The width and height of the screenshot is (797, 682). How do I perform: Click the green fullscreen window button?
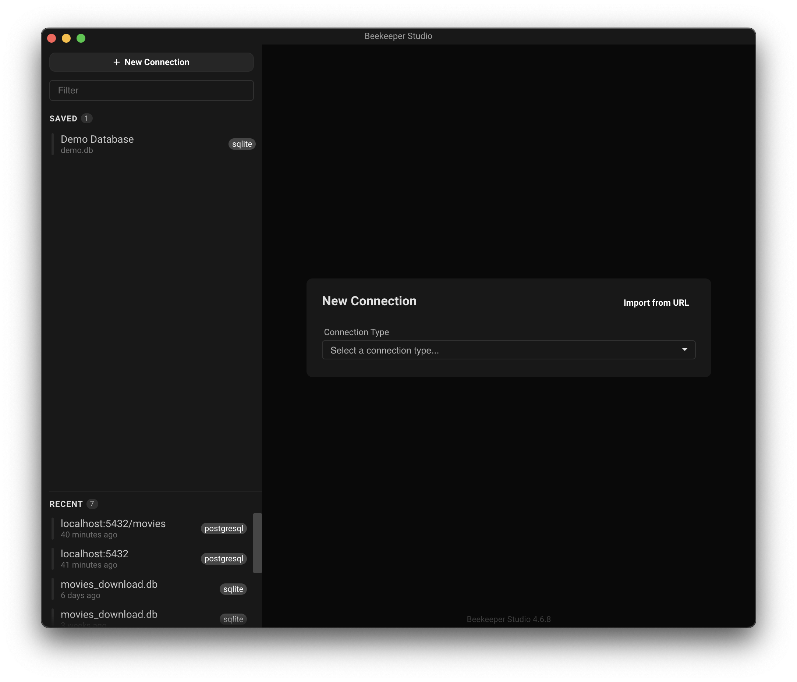[81, 38]
